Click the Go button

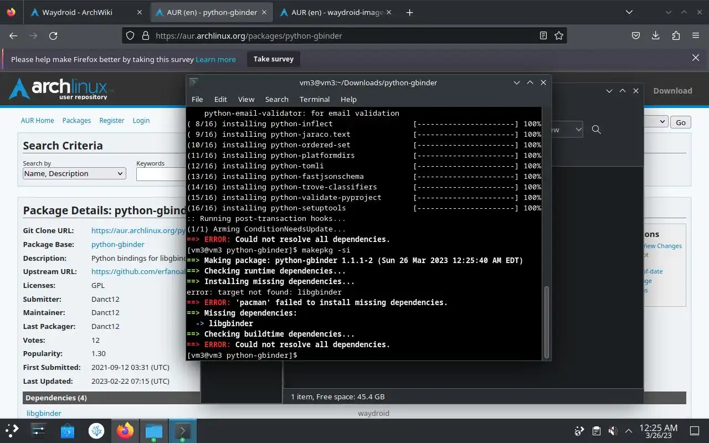pos(681,122)
